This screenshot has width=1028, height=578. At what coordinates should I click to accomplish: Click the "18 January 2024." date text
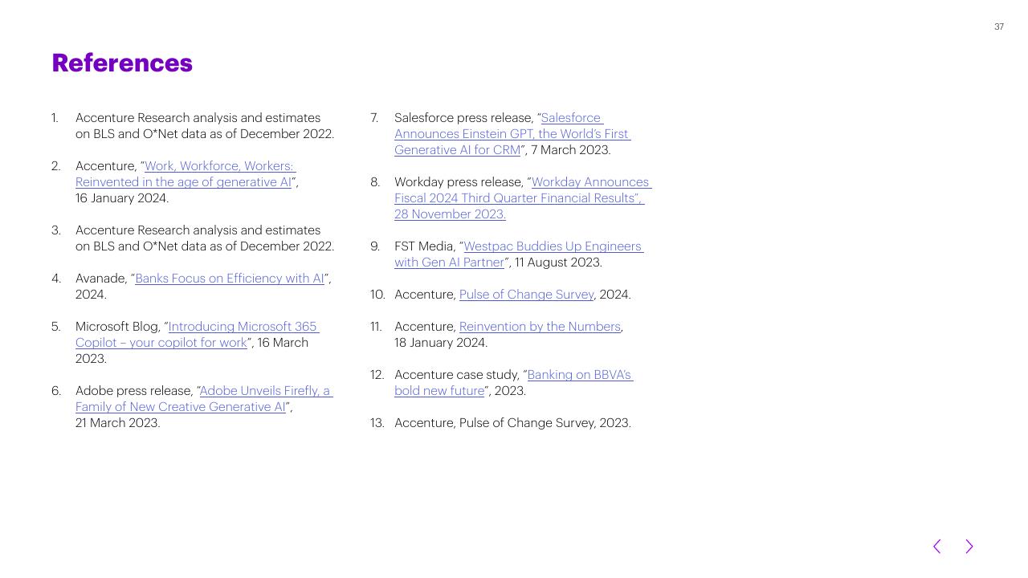[441, 343]
